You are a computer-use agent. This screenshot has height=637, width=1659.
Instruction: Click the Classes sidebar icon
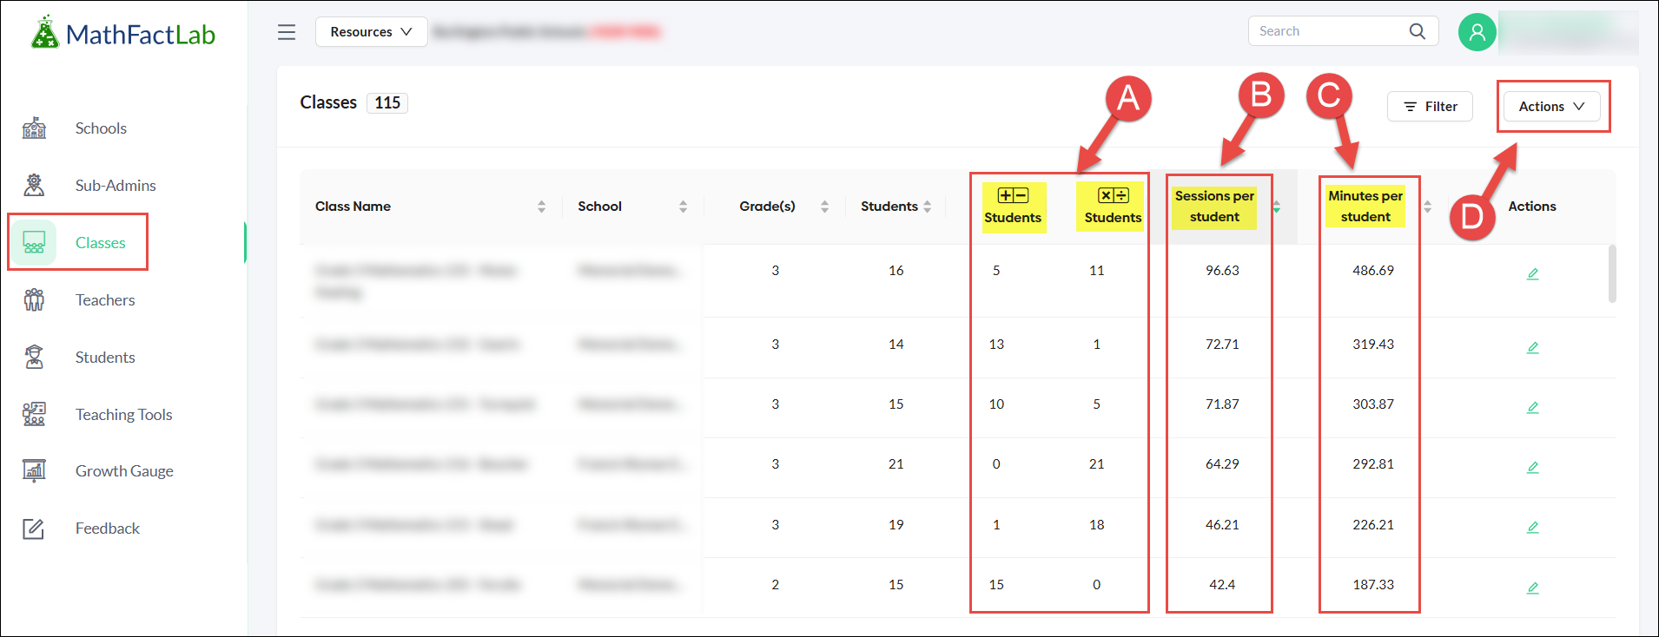click(x=34, y=242)
